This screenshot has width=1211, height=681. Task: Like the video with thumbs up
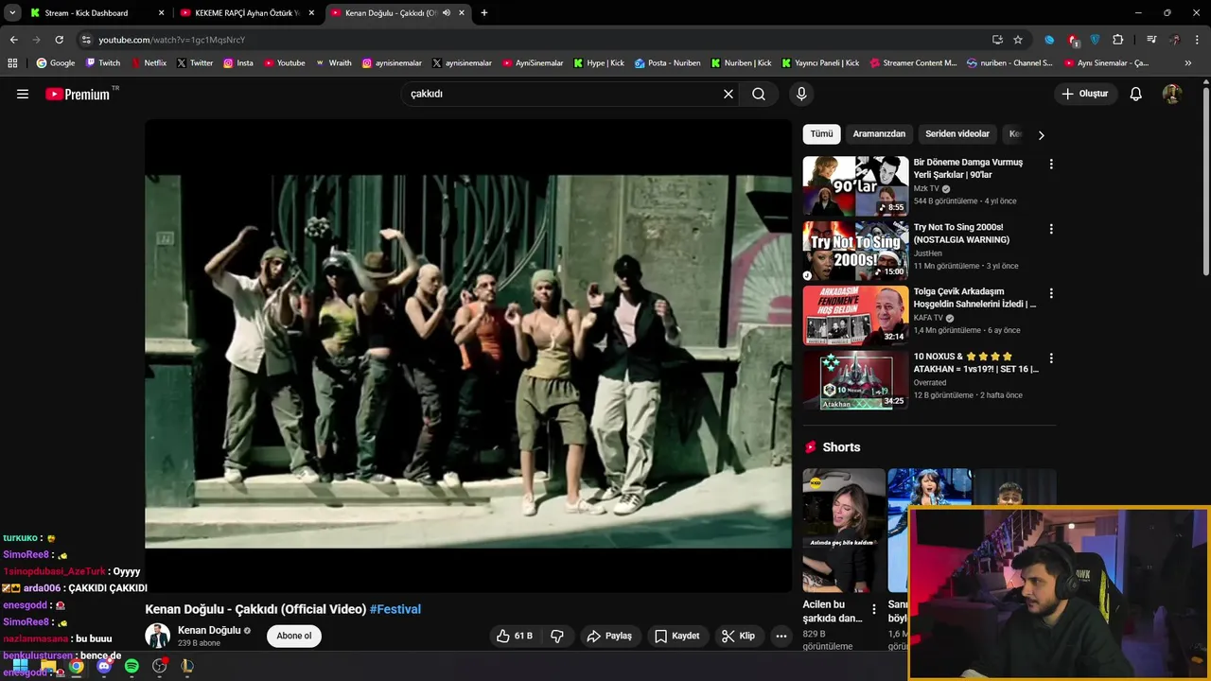point(514,636)
